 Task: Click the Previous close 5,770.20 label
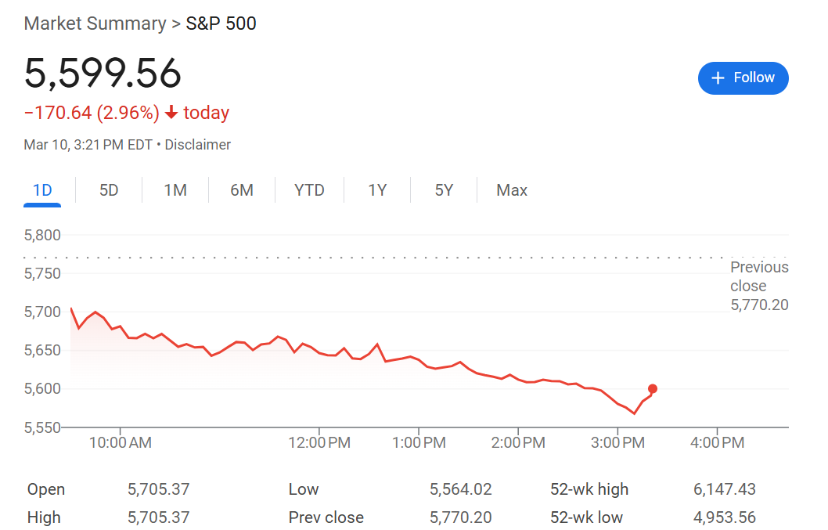pos(759,286)
